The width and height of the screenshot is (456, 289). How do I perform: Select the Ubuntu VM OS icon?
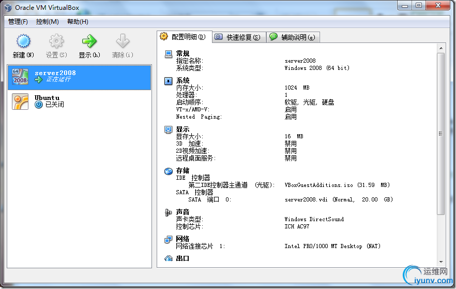20,102
